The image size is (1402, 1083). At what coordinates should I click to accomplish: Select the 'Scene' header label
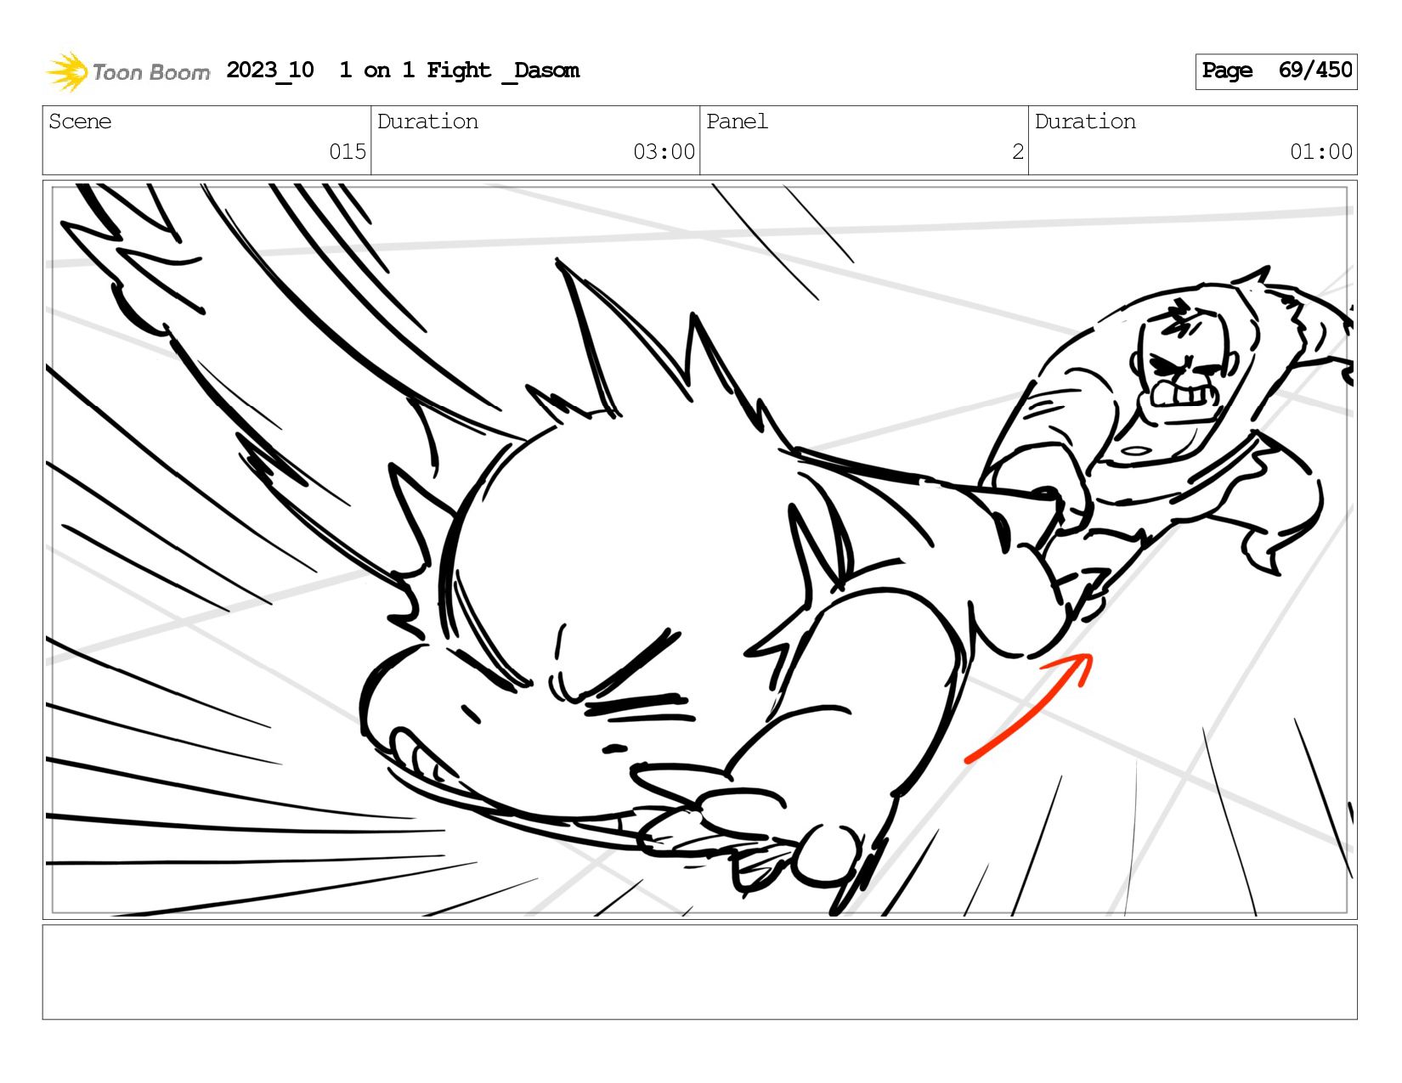[80, 121]
